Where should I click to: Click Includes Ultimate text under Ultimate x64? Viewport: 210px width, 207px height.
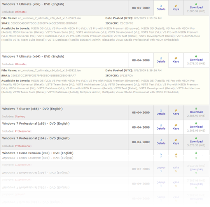point(14,64)
